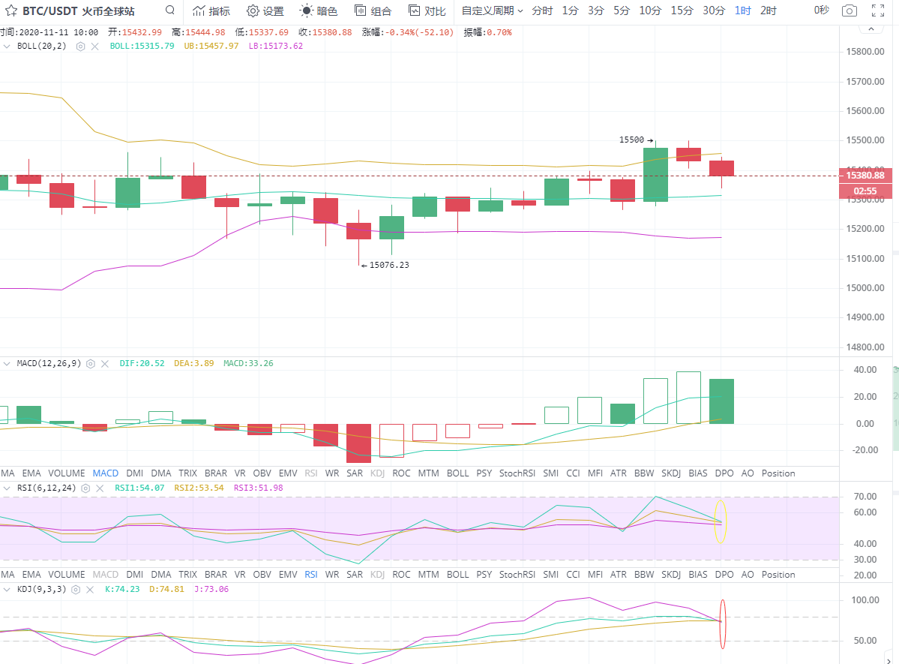Enter fullscreen mode using the expand icon
The width and height of the screenshot is (899, 664).
pyautogui.click(x=878, y=11)
